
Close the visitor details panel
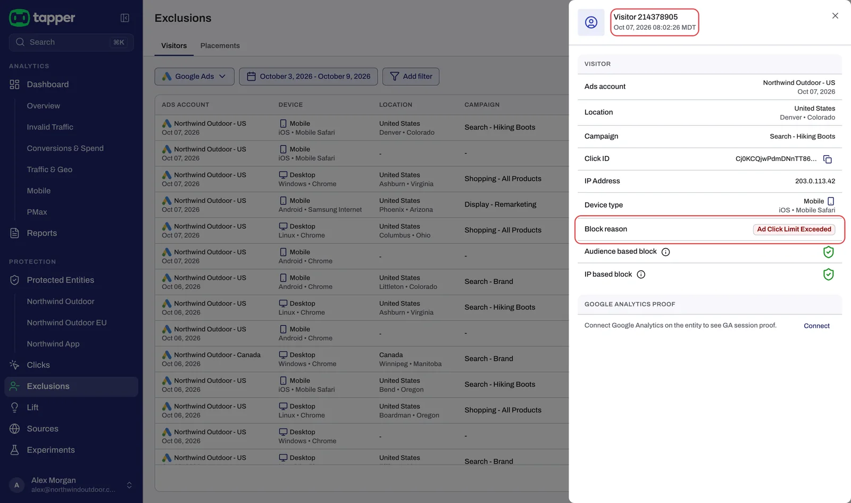835,16
